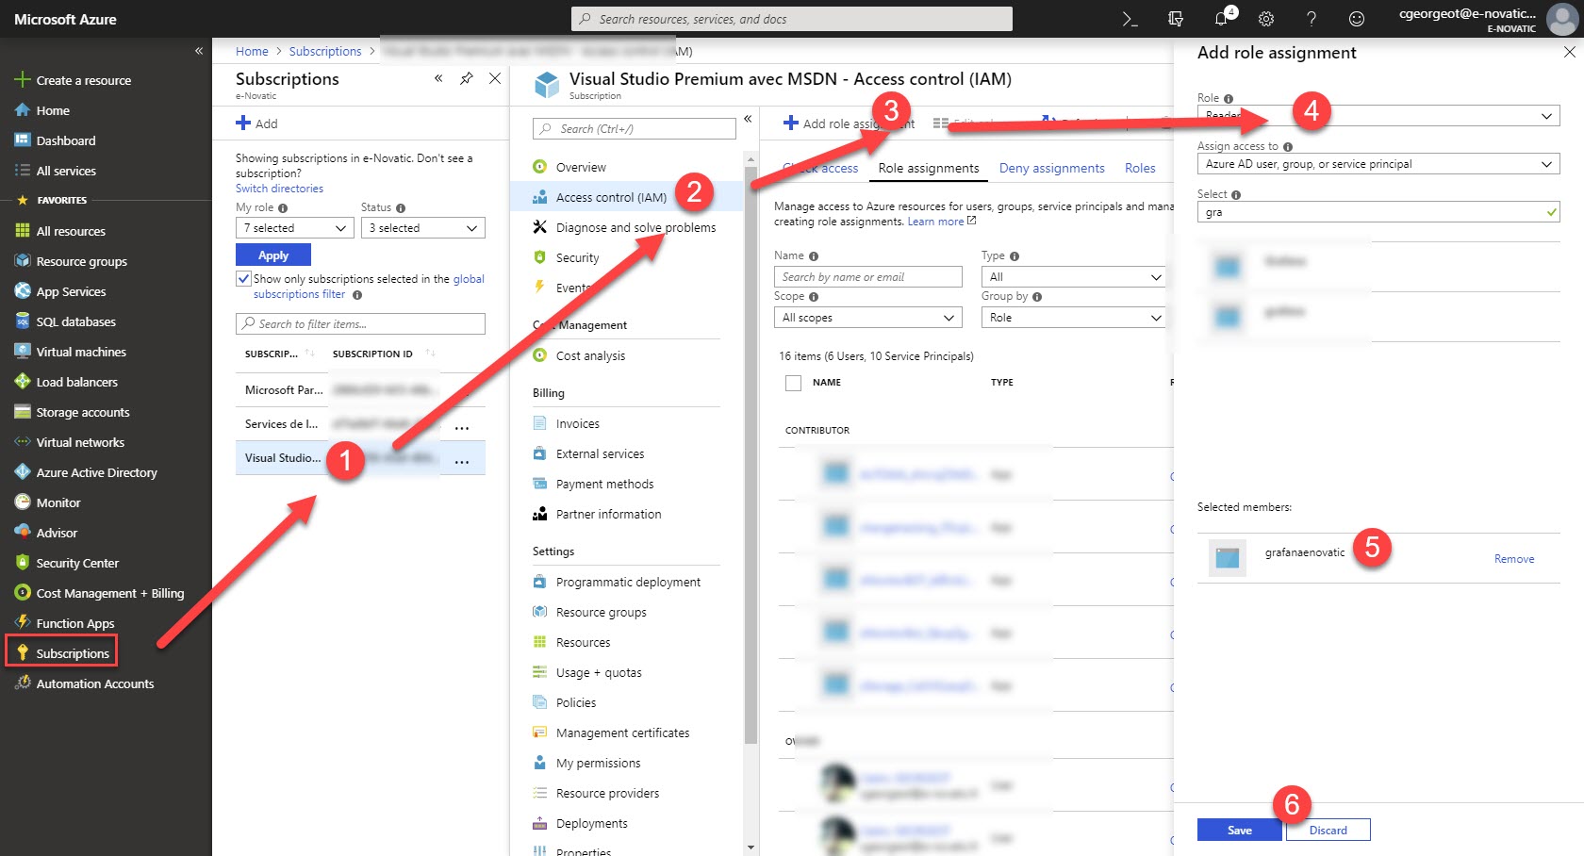Open the Cloud Shell icon in top bar
The width and height of the screenshot is (1584, 856).
[1130, 19]
